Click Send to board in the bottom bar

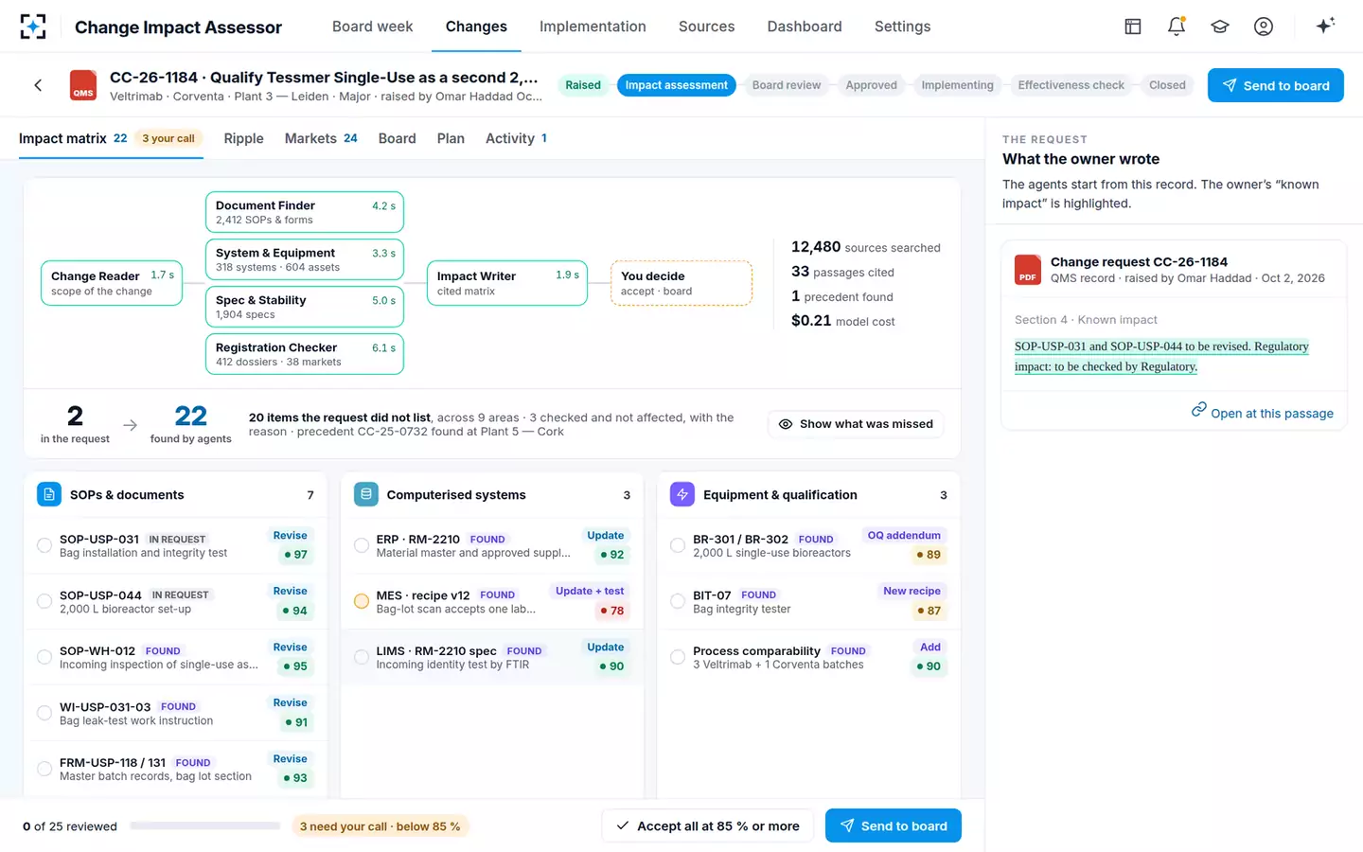894,825
